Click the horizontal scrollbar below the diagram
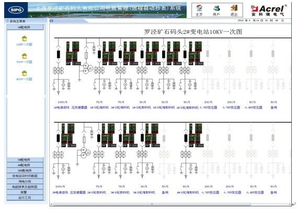297x209 pixels. 152,204
